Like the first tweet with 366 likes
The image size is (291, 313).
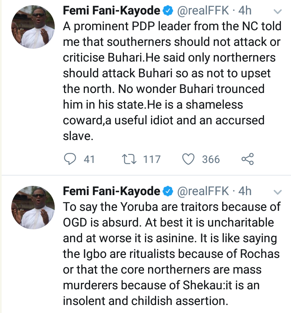(x=188, y=159)
